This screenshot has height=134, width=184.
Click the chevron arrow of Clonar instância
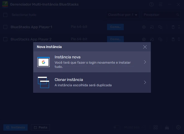145,82
